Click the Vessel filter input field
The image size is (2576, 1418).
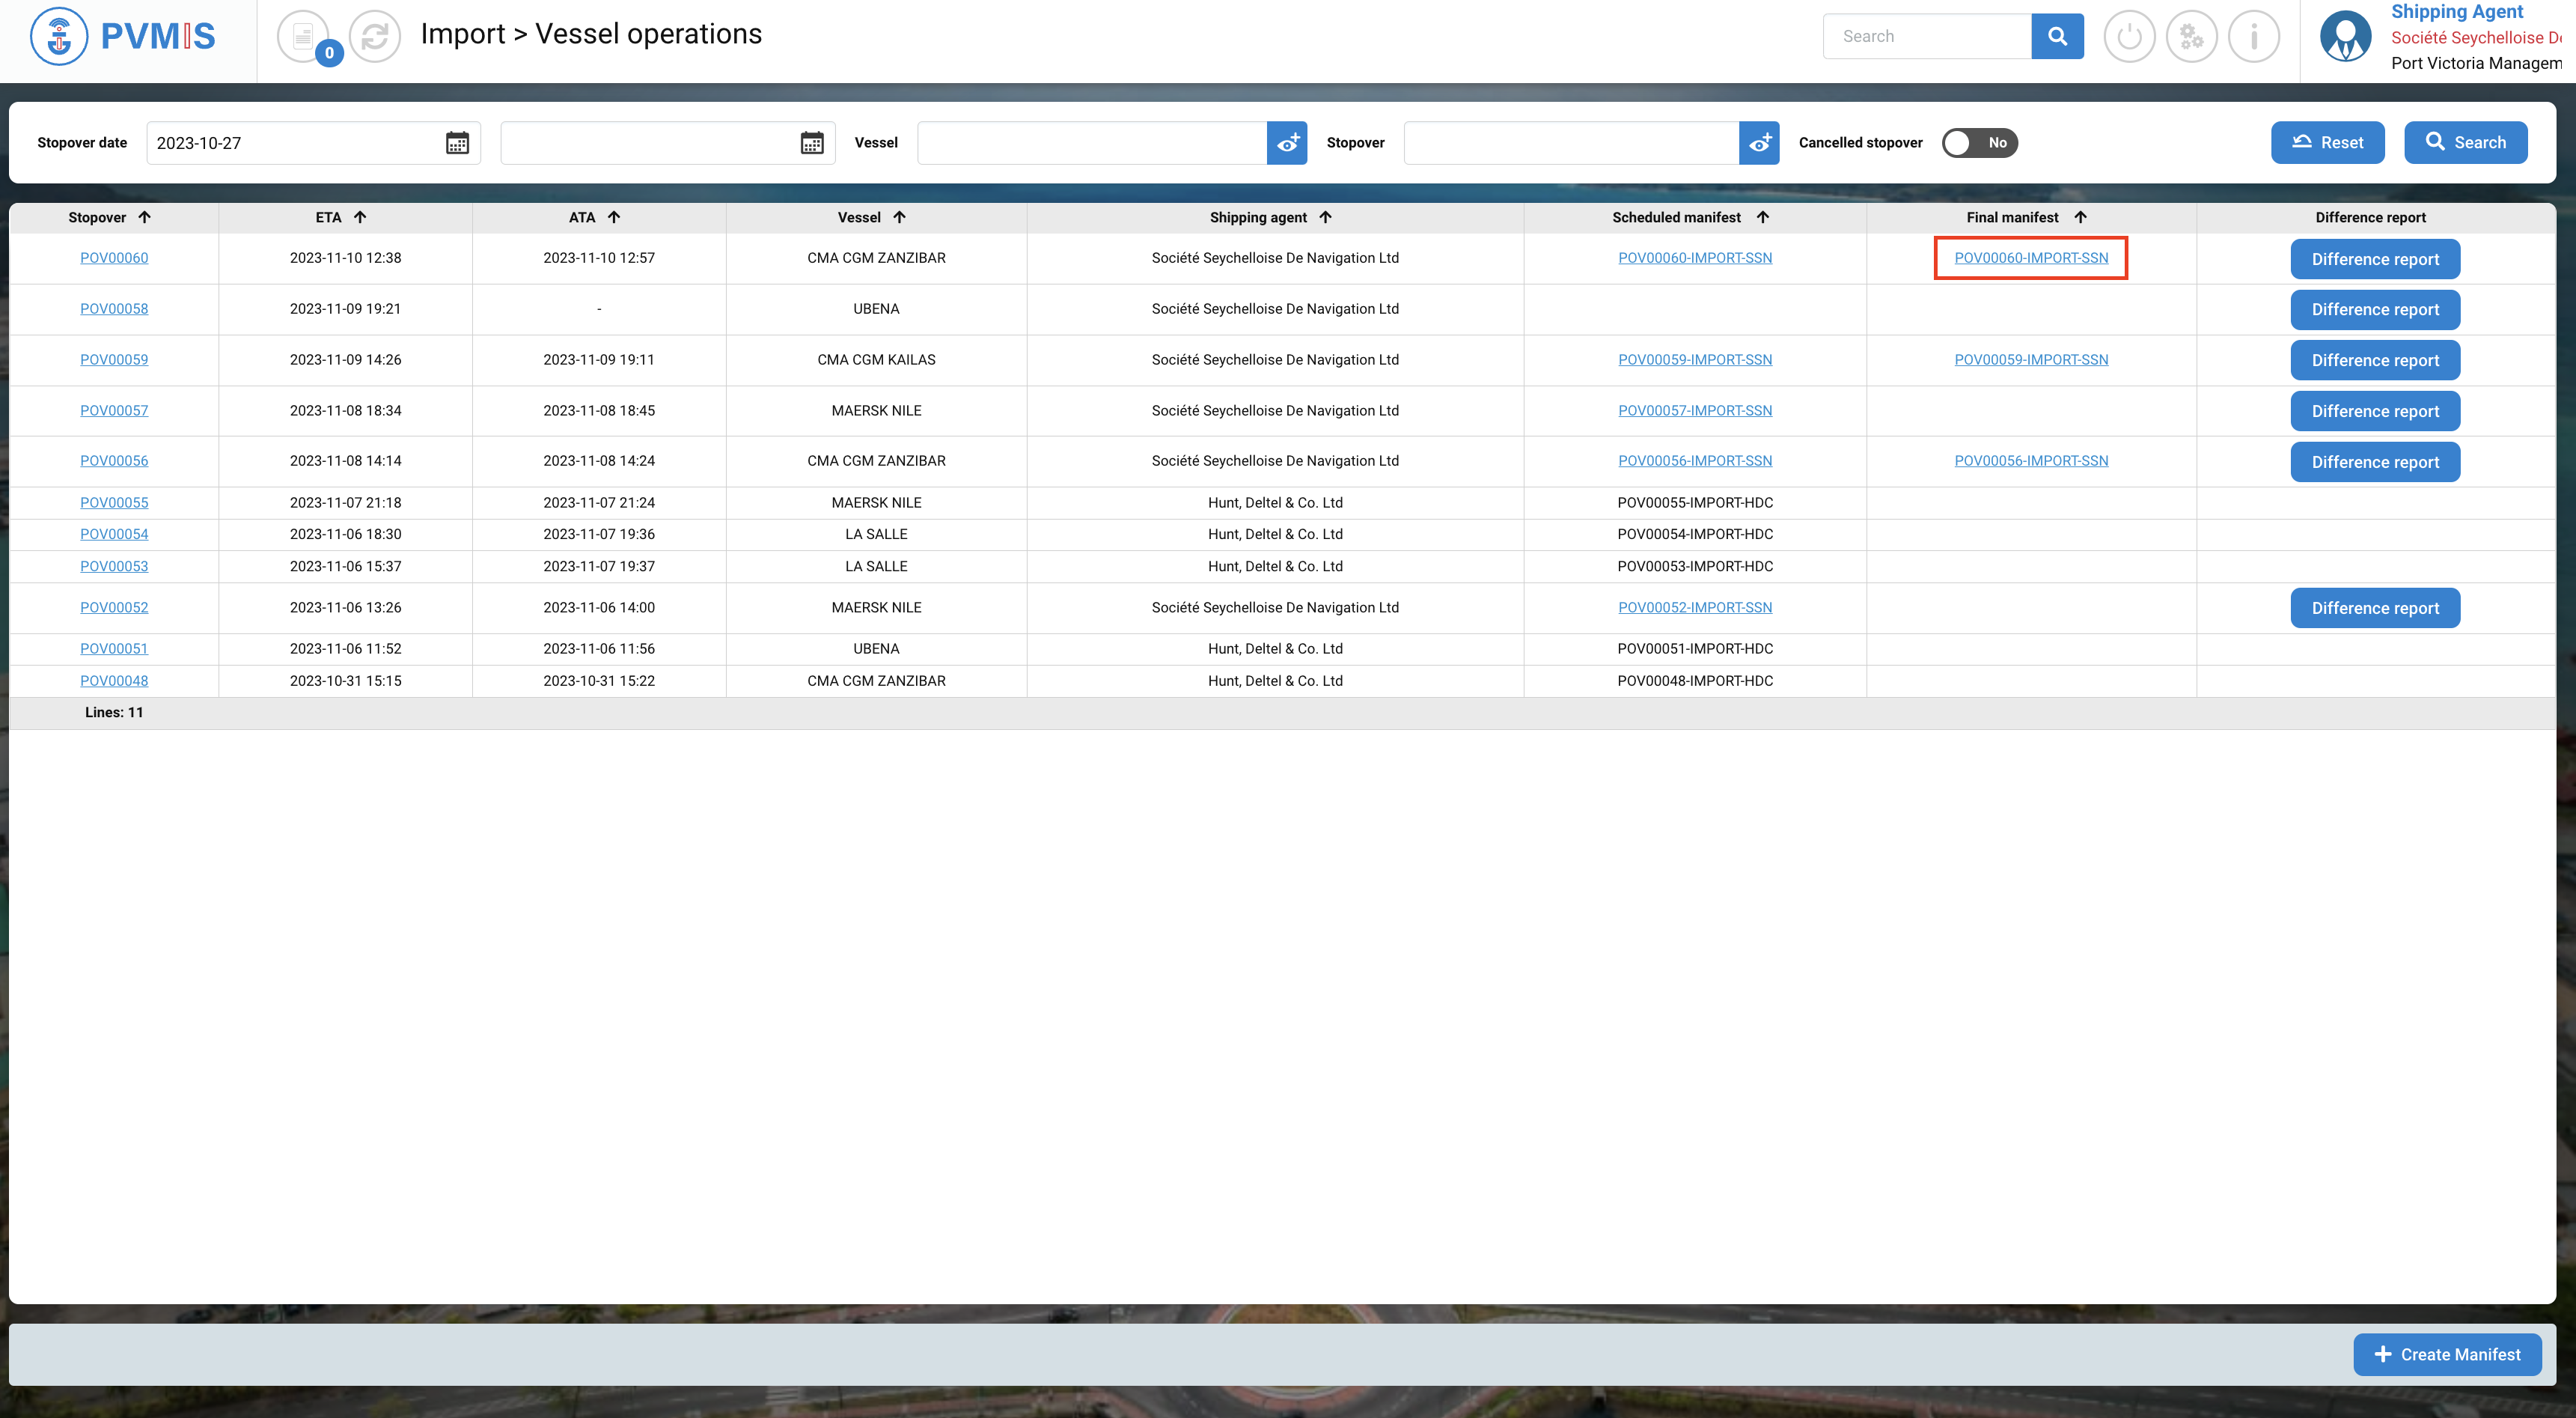click(1091, 143)
